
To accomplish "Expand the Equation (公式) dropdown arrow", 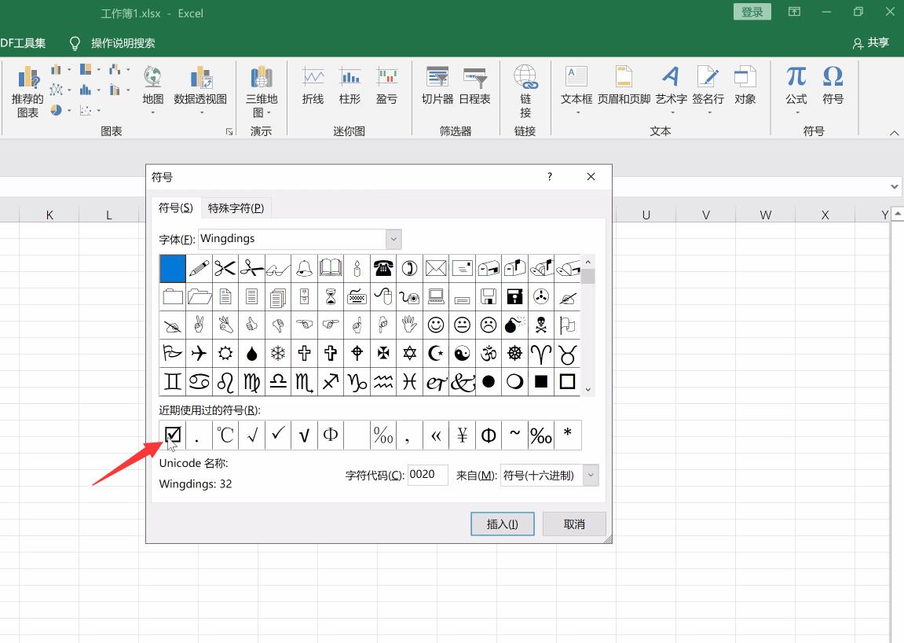I will 796,112.
